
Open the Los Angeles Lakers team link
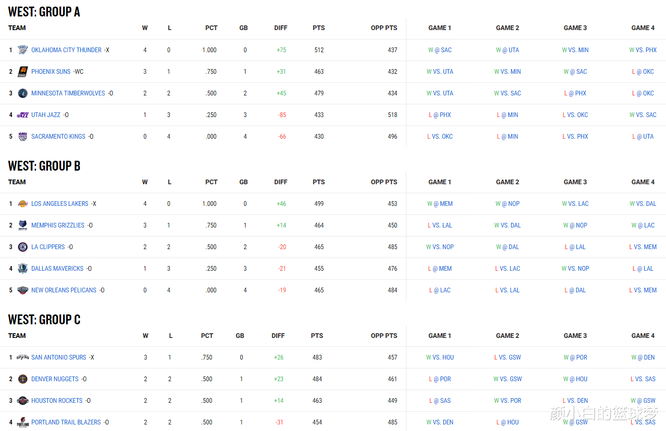(60, 204)
